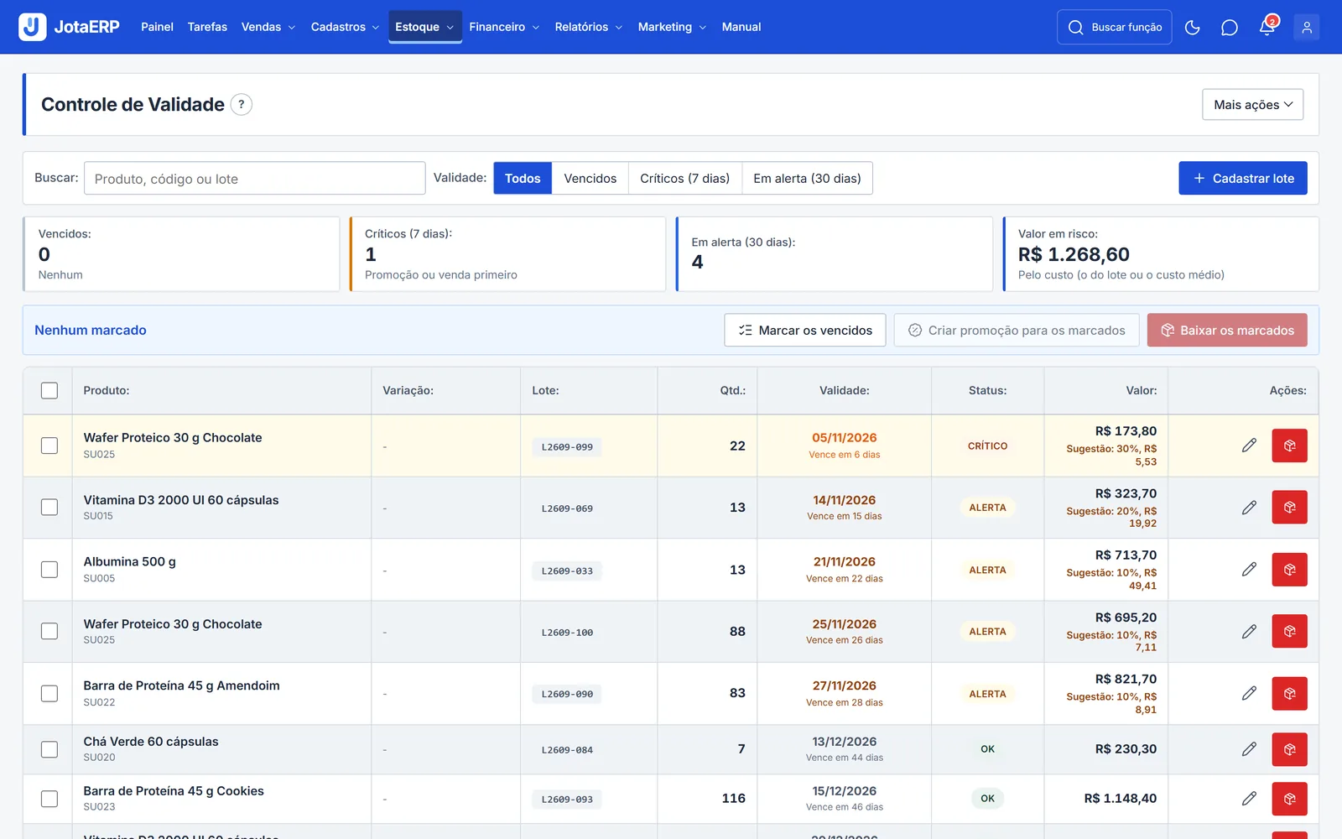
Task: Open the Mais ações dropdown
Action: (1252, 105)
